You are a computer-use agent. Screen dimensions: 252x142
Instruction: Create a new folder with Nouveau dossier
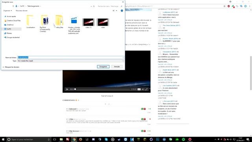click(22, 11)
